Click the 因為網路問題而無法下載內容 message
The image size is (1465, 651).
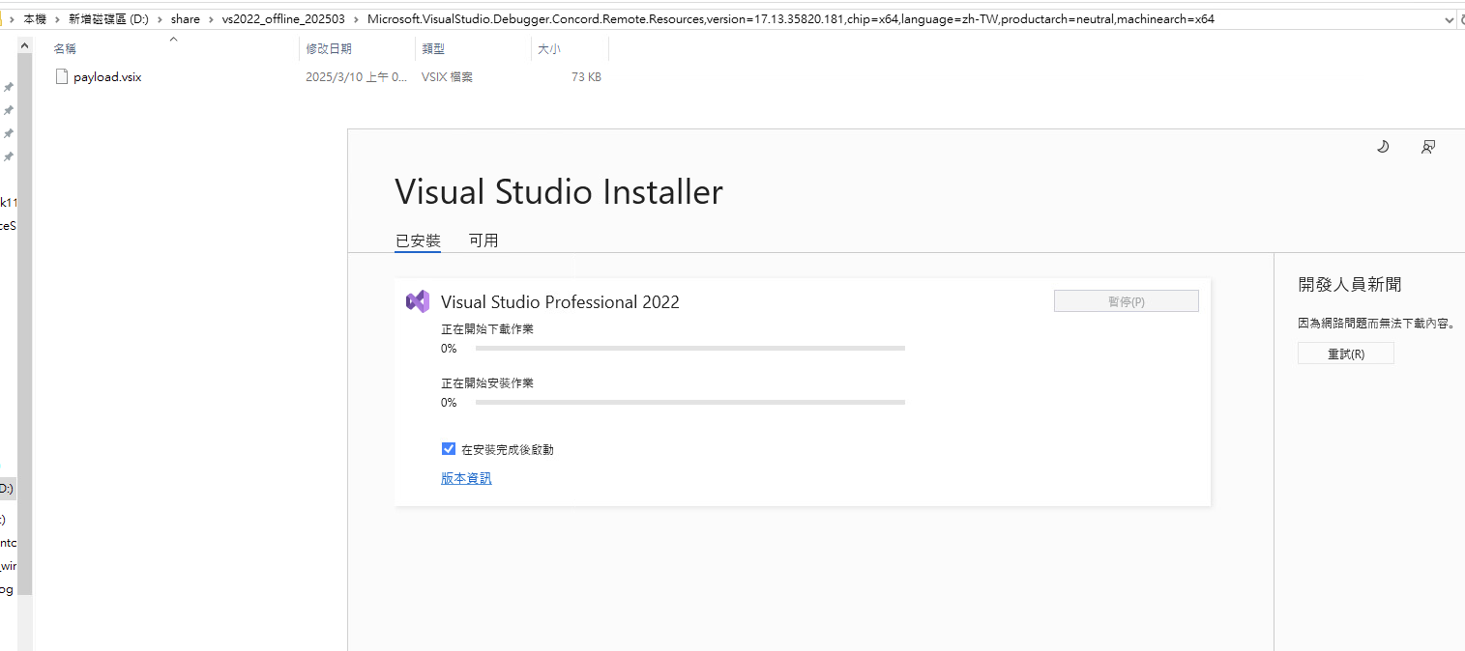tap(1377, 325)
